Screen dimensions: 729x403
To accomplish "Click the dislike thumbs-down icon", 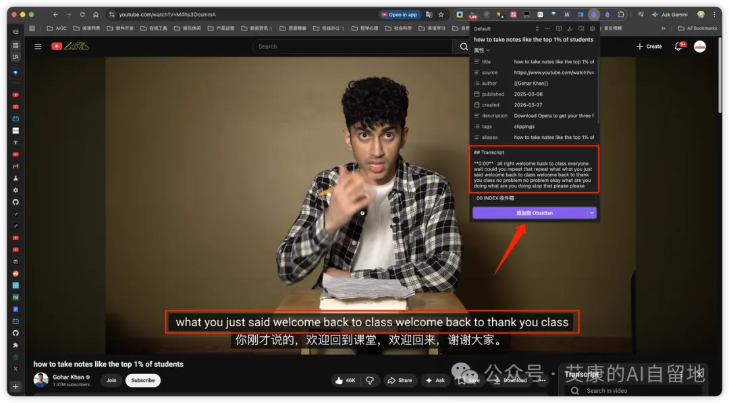I will [369, 380].
